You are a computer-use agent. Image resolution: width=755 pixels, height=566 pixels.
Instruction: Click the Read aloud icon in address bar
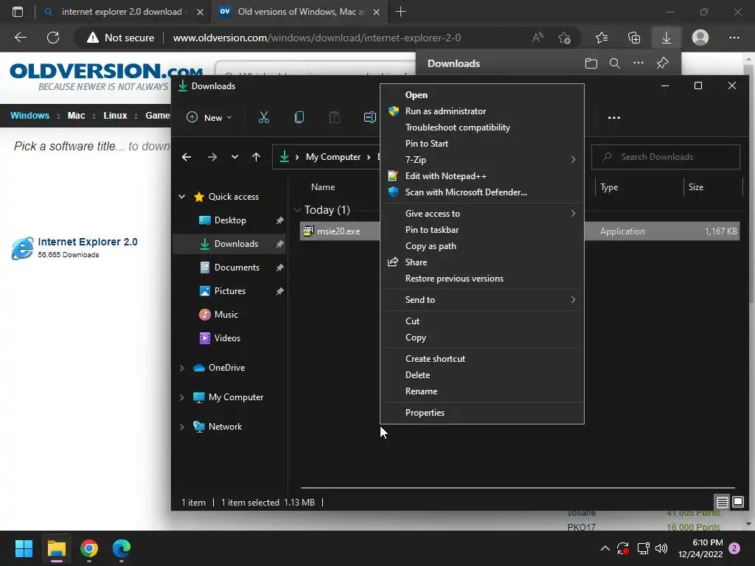[x=537, y=38]
